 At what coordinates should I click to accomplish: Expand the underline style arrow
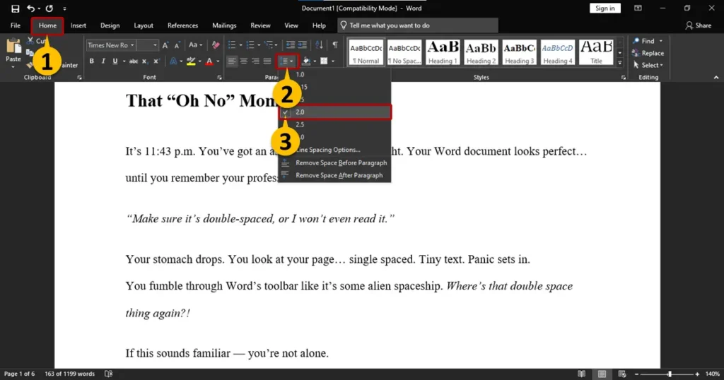pos(124,61)
